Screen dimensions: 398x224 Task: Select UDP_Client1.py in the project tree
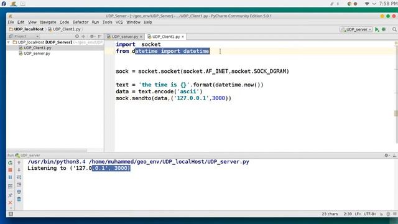click(x=35, y=48)
